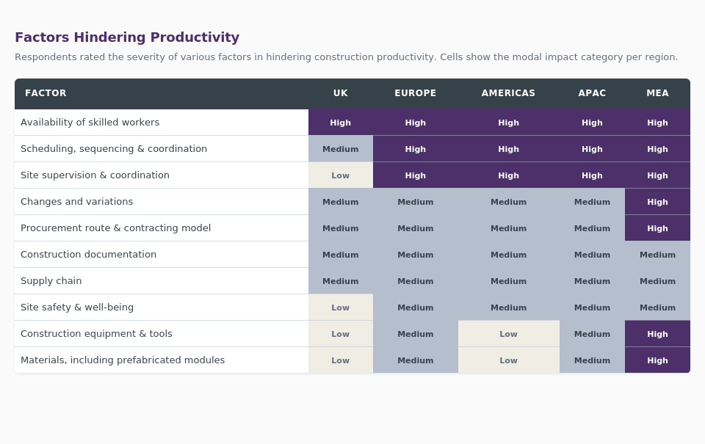Click the Factors Hindering Productivity title
The image size is (705, 444).
click(x=127, y=37)
